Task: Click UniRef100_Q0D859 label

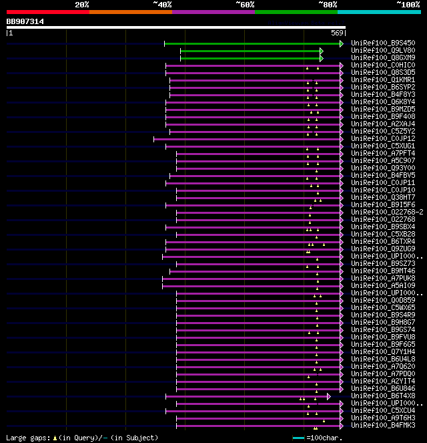Action: (x=383, y=300)
